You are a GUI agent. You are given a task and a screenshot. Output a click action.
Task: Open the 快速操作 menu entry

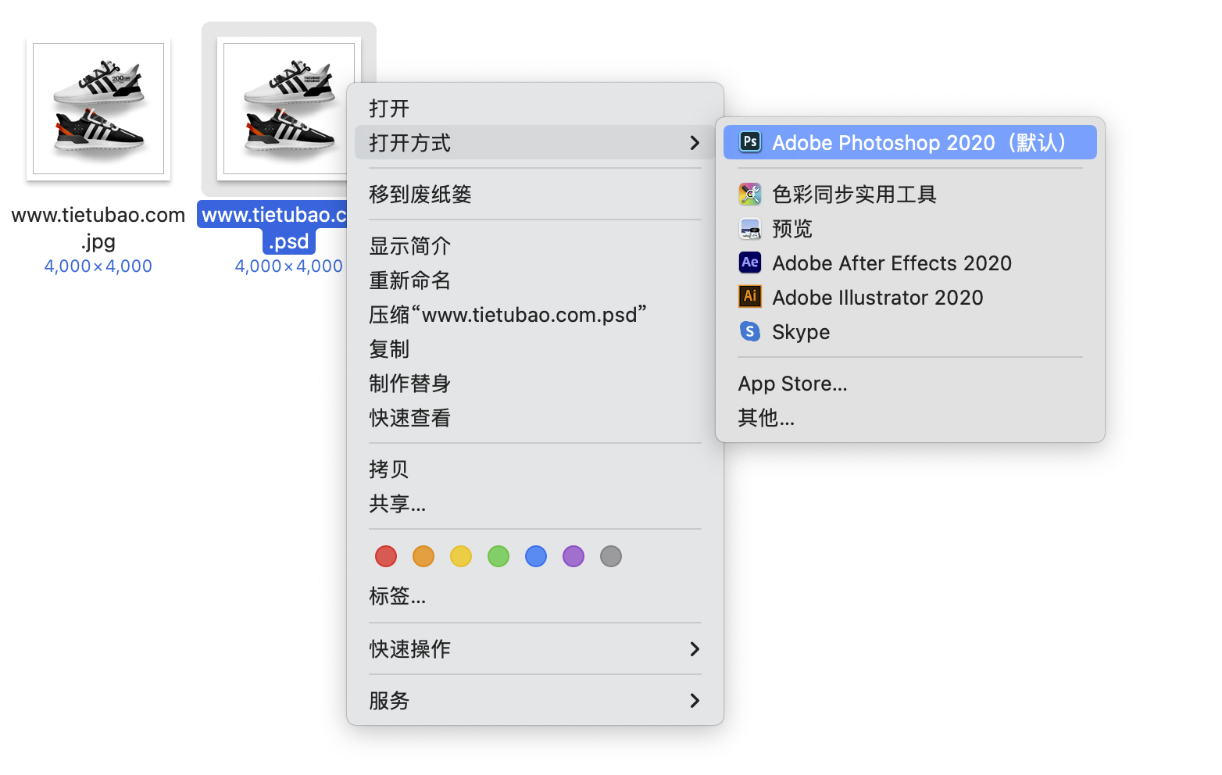[535, 649]
